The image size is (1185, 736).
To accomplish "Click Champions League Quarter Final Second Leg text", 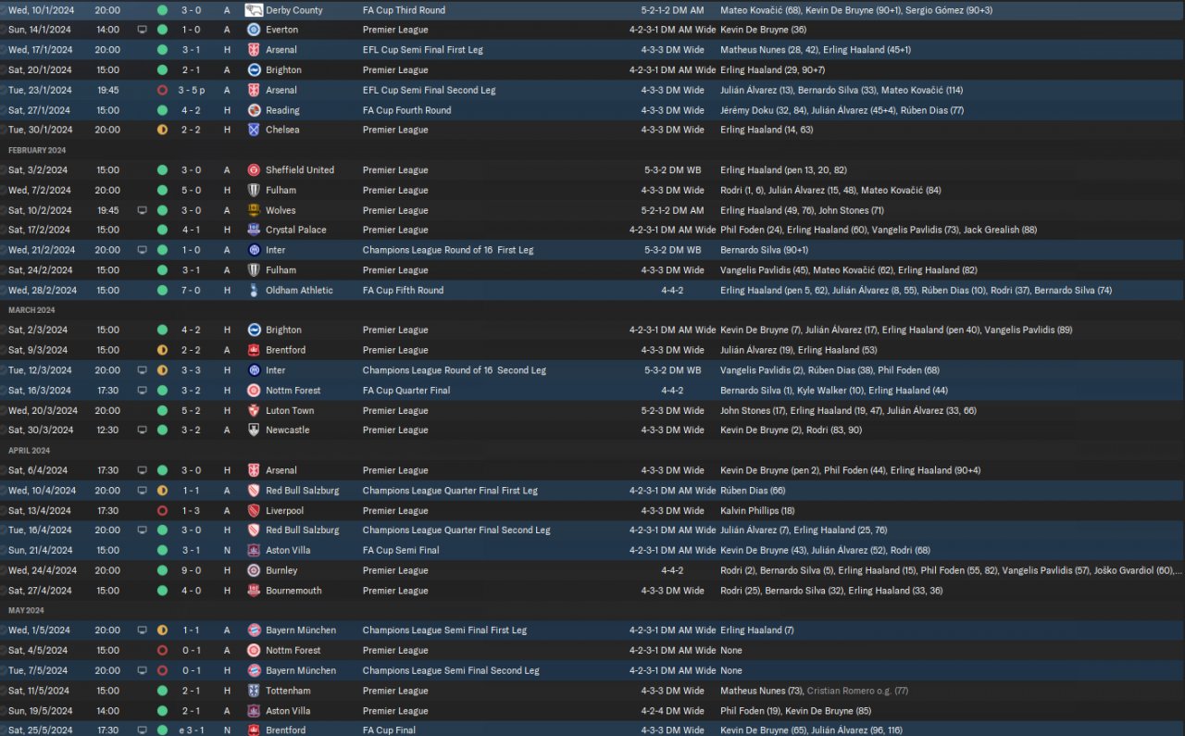I will coord(456,530).
